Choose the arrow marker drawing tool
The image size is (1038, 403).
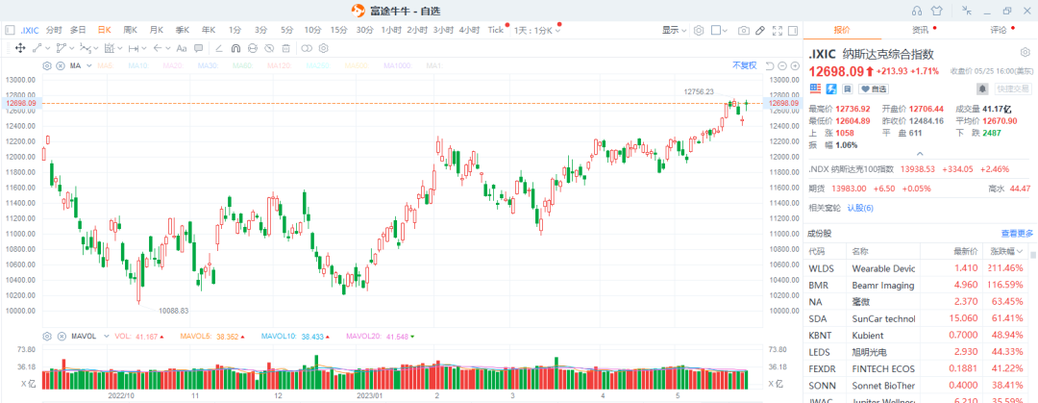pyautogui.click(x=158, y=48)
